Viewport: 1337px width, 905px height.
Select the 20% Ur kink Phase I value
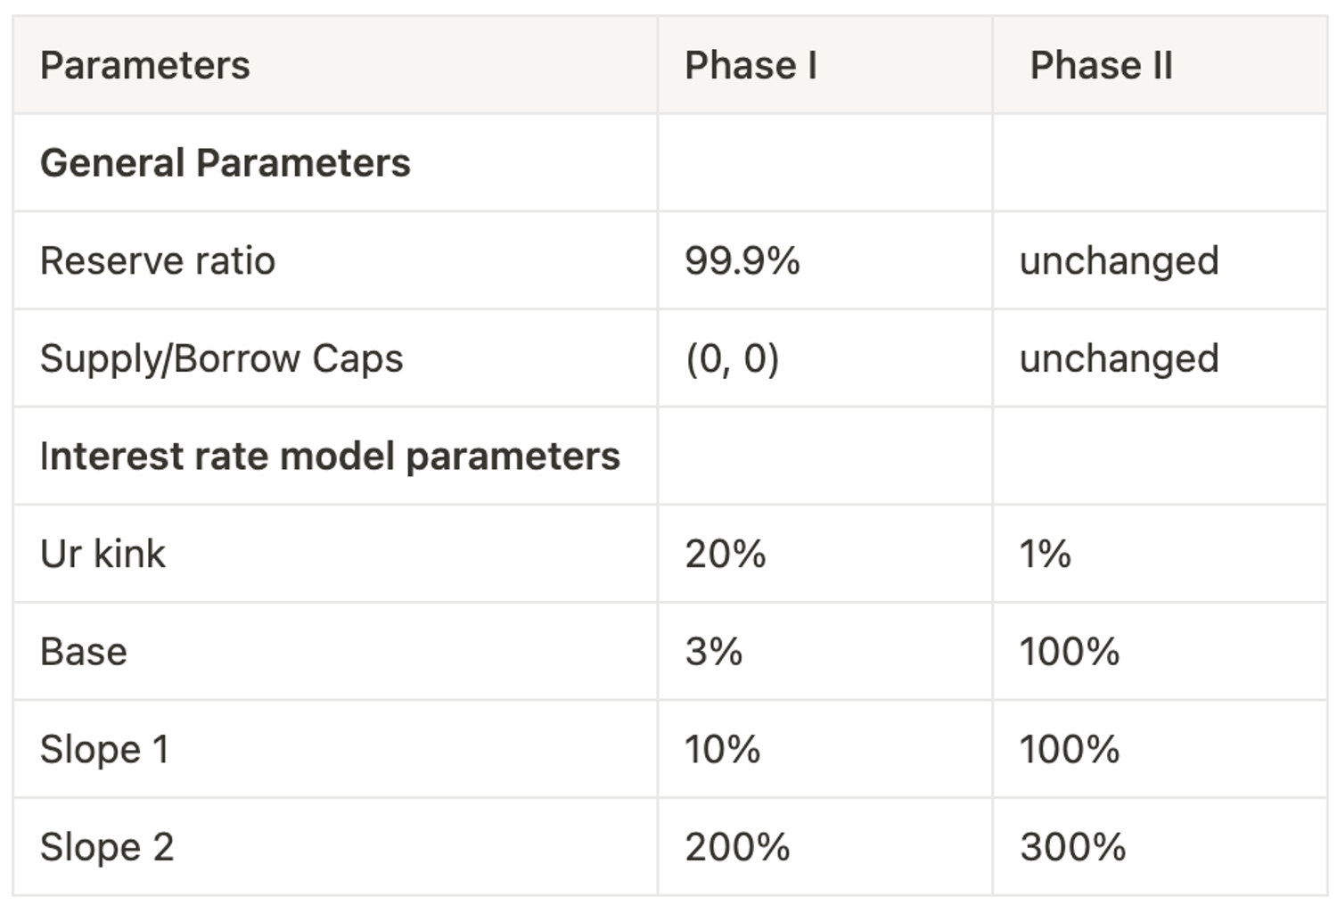pyautogui.click(x=726, y=554)
